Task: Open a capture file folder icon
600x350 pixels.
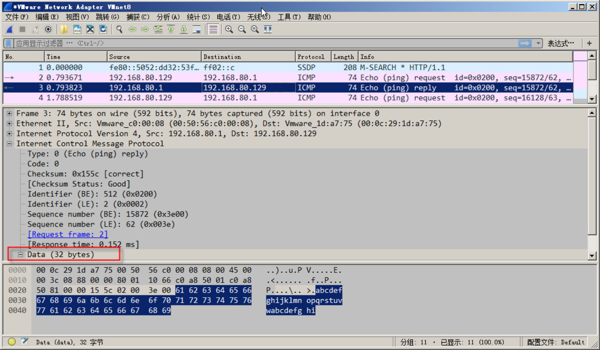Action: coord(64,29)
